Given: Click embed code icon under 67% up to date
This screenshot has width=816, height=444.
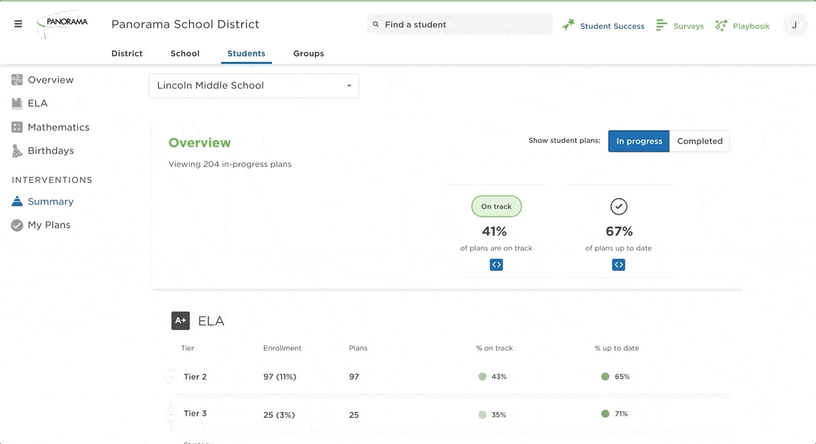Looking at the screenshot, I should (x=619, y=265).
